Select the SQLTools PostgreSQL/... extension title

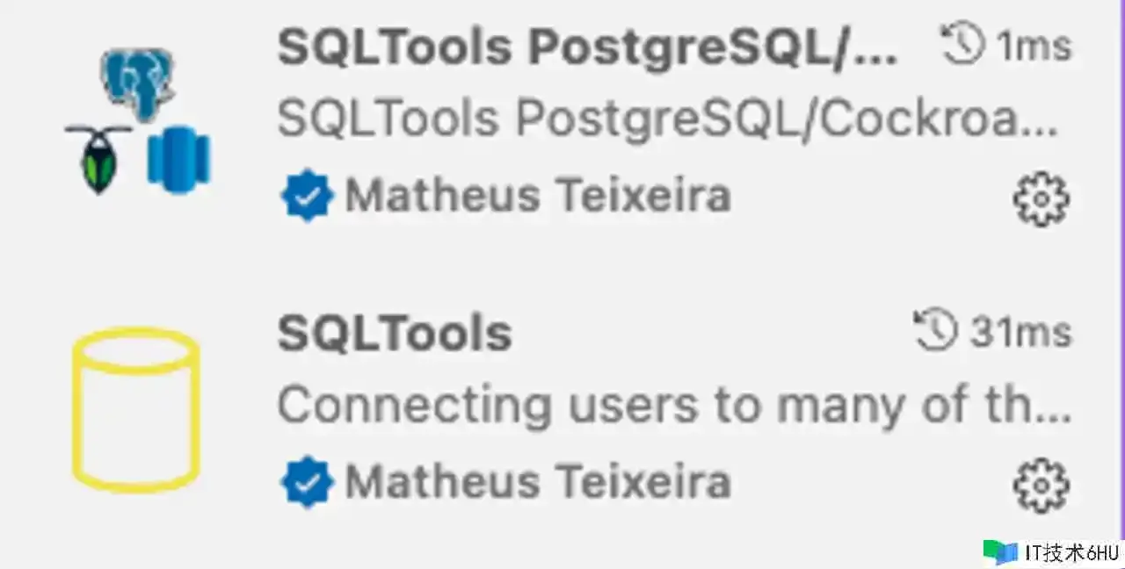(588, 47)
